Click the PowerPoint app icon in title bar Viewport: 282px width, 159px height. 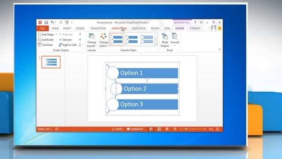tap(40, 23)
